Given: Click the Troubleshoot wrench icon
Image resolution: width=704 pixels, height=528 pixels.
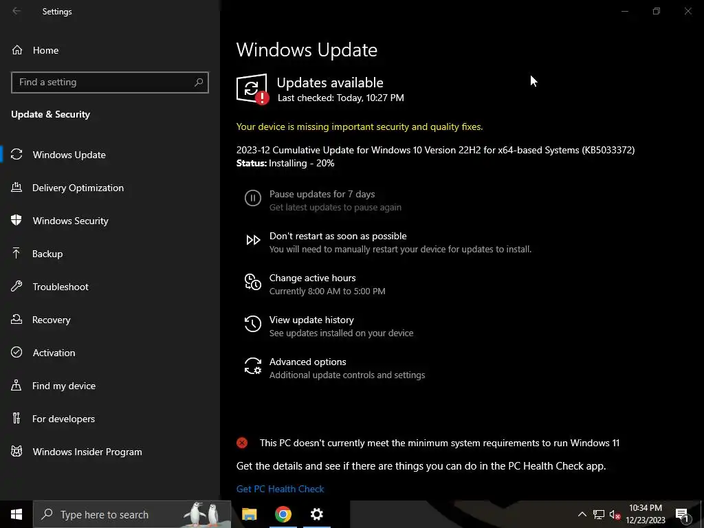Looking at the screenshot, I should tap(16, 287).
